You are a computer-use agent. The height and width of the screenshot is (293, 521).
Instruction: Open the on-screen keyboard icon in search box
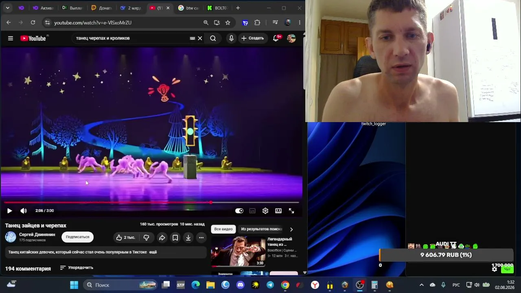click(x=193, y=38)
